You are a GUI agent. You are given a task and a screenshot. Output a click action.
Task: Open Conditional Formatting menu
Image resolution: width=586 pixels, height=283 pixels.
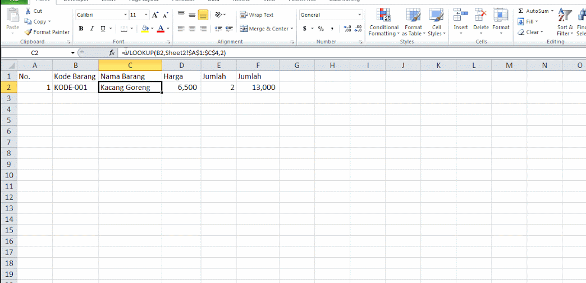pyautogui.click(x=384, y=22)
